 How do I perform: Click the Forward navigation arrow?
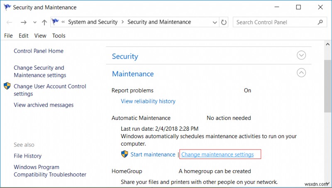24,22
